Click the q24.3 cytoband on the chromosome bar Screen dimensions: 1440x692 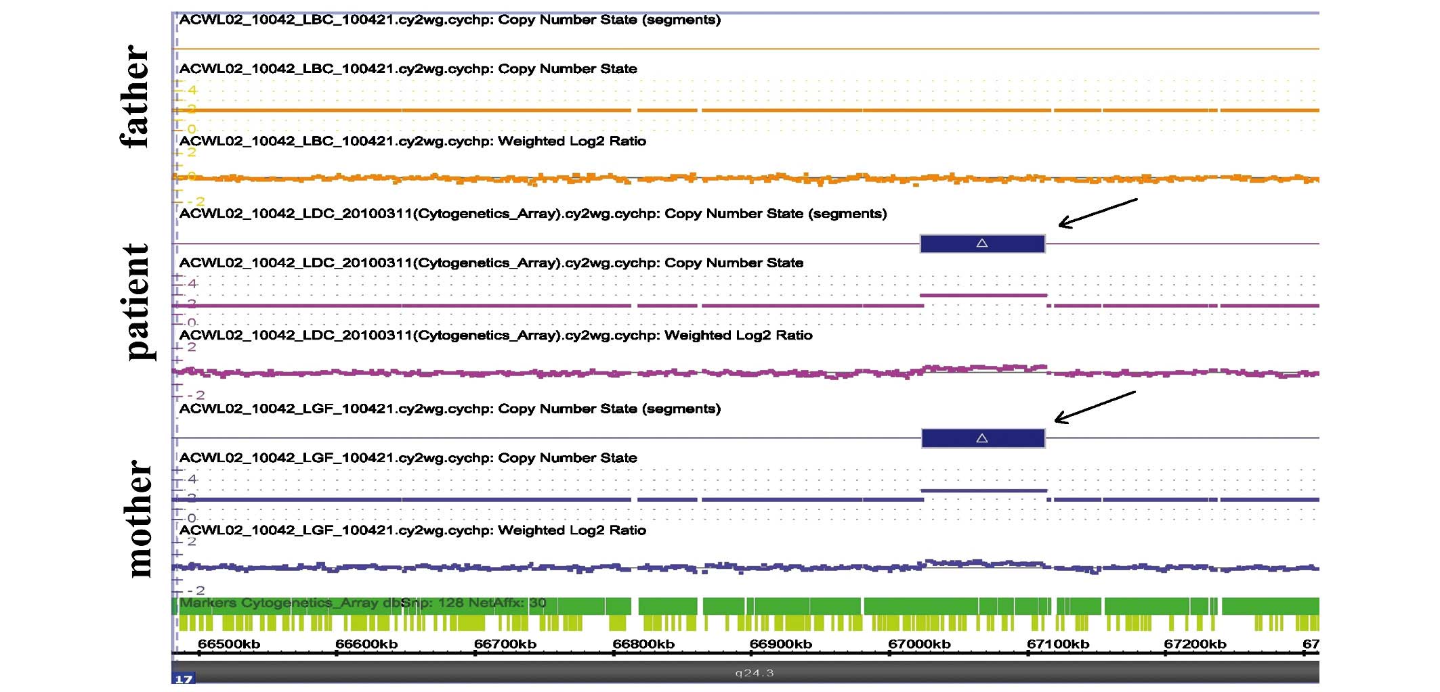point(754,673)
